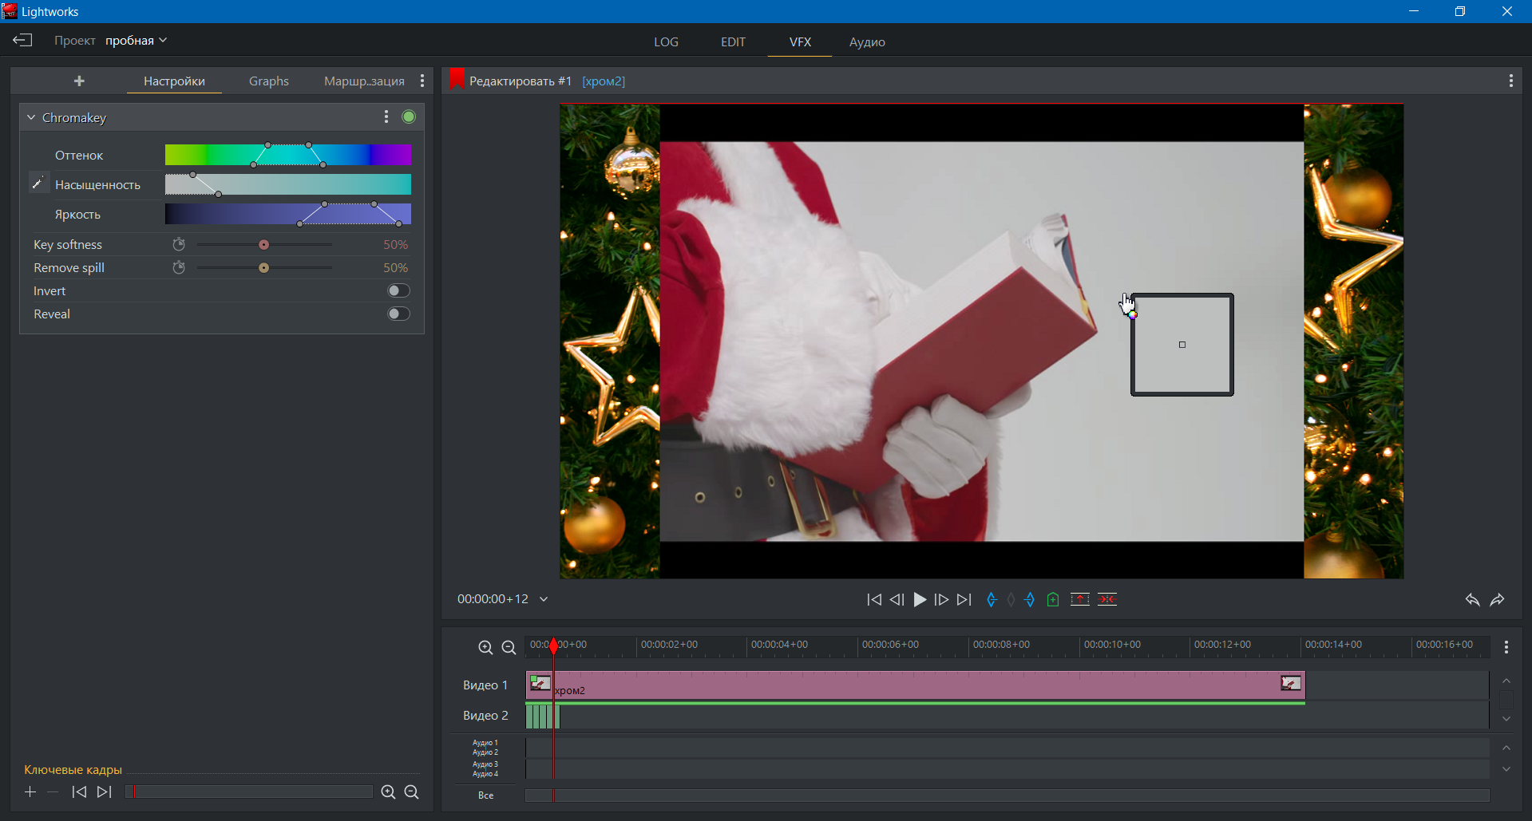Enable the Invert toggle
Viewport: 1532px width, 821px height.
pyautogui.click(x=398, y=290)
